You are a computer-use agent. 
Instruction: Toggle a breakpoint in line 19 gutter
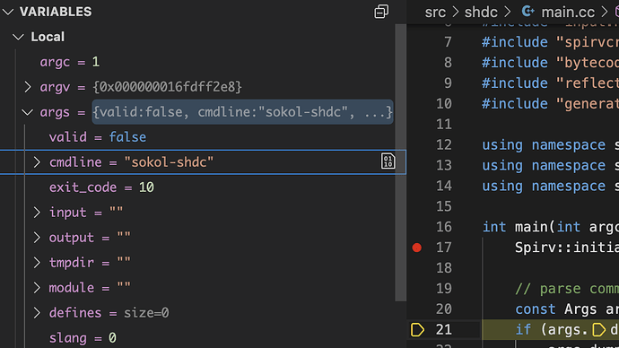(x=417, y=289)
